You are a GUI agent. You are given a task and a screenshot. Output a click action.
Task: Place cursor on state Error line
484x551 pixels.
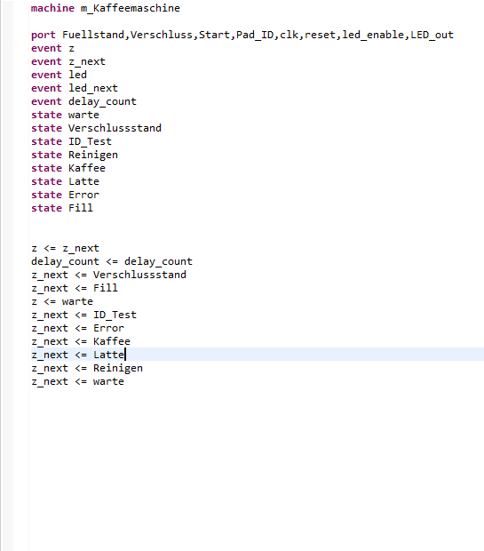click(x=65, y=195)
